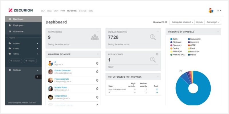229x114 pixels.
Task: Click Frank Abagnale's avatar
Action: pos(51,80)
